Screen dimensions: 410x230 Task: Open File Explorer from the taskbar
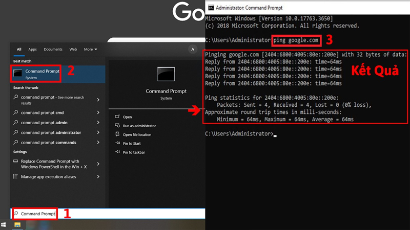pos(17,224)
